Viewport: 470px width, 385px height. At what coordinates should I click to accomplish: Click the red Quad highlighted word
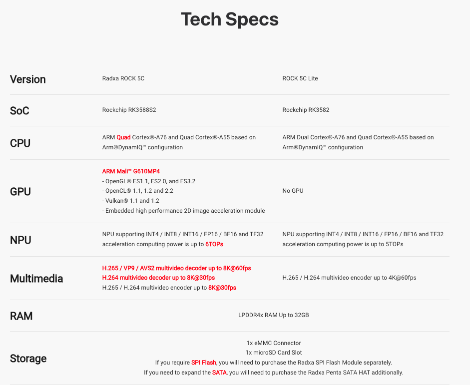coord(123,137)
